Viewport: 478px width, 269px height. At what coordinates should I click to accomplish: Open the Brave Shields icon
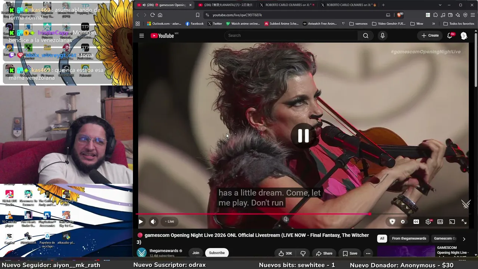[x=400, y=15]
